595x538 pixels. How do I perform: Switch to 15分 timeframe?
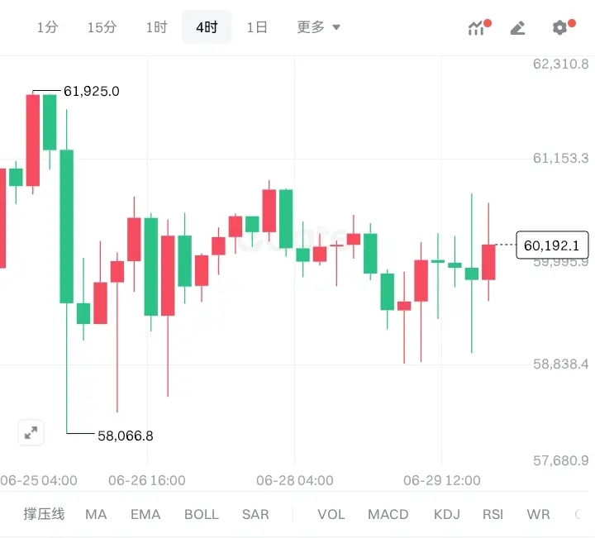(102, 27)
